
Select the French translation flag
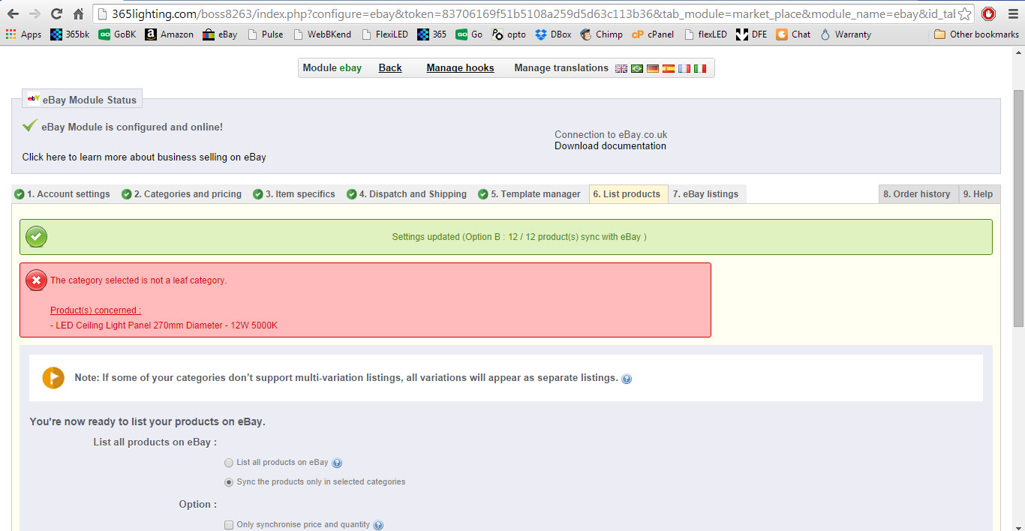[684, 68]
